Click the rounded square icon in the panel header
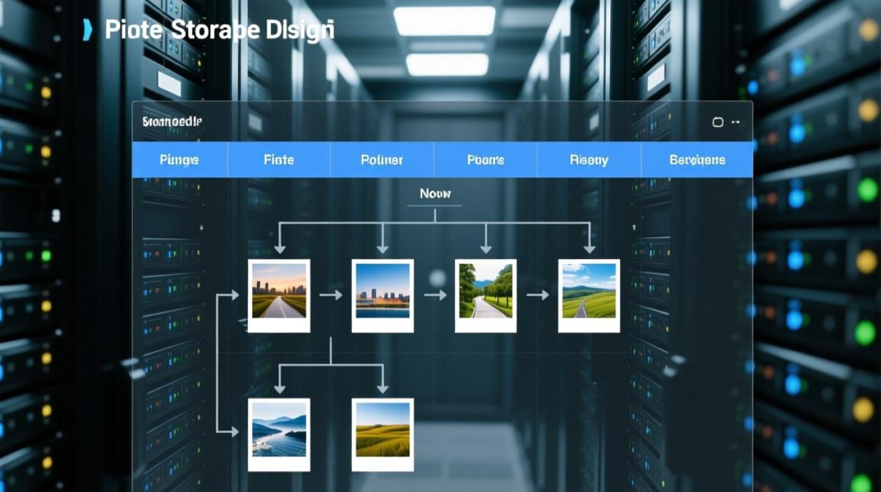Viewport: 881px width, 492px height. tap(717, 122)
